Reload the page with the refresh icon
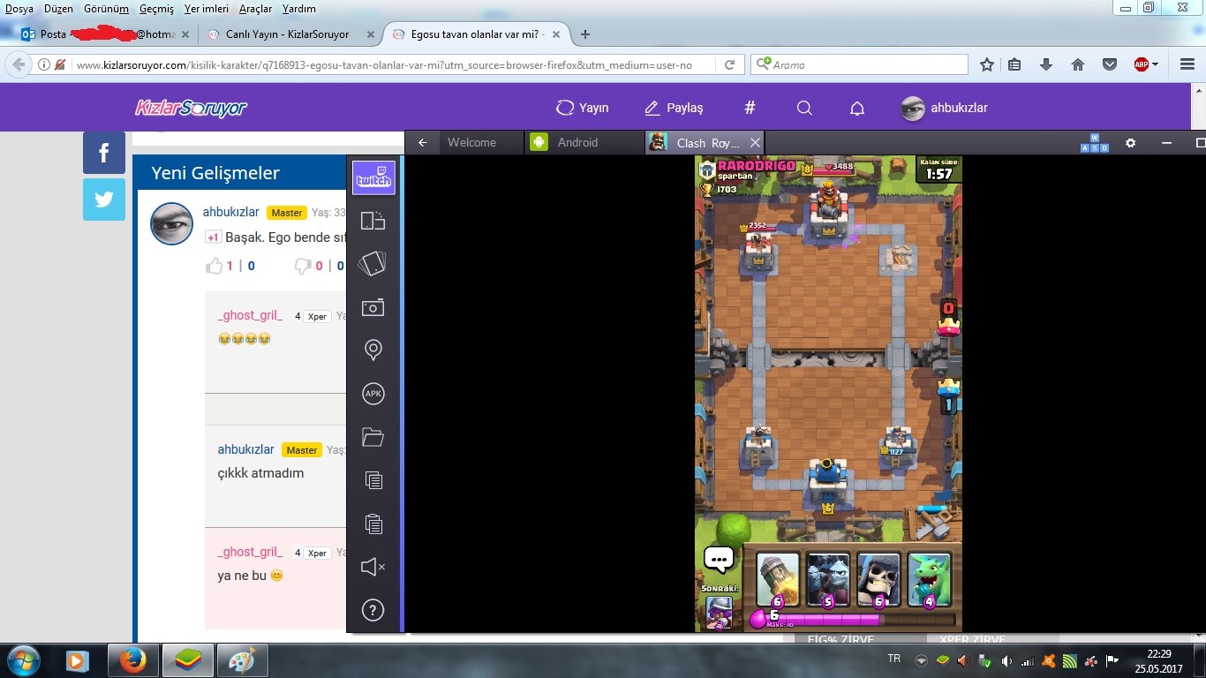The image size is (1206, 678). click(x=730, y=65)
